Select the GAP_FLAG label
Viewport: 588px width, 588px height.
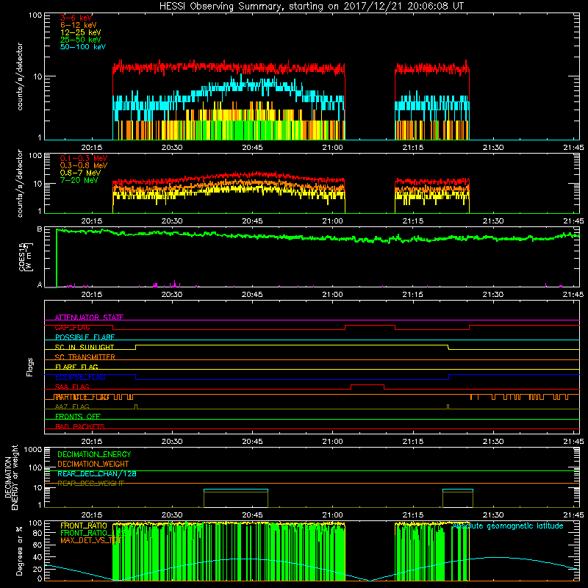[72, 327]
